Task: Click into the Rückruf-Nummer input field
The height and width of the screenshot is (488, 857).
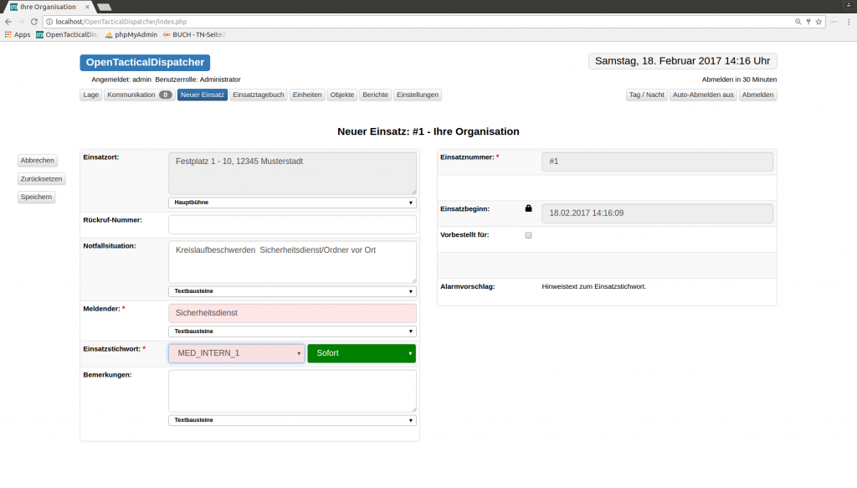Action: tap(292, 224)
